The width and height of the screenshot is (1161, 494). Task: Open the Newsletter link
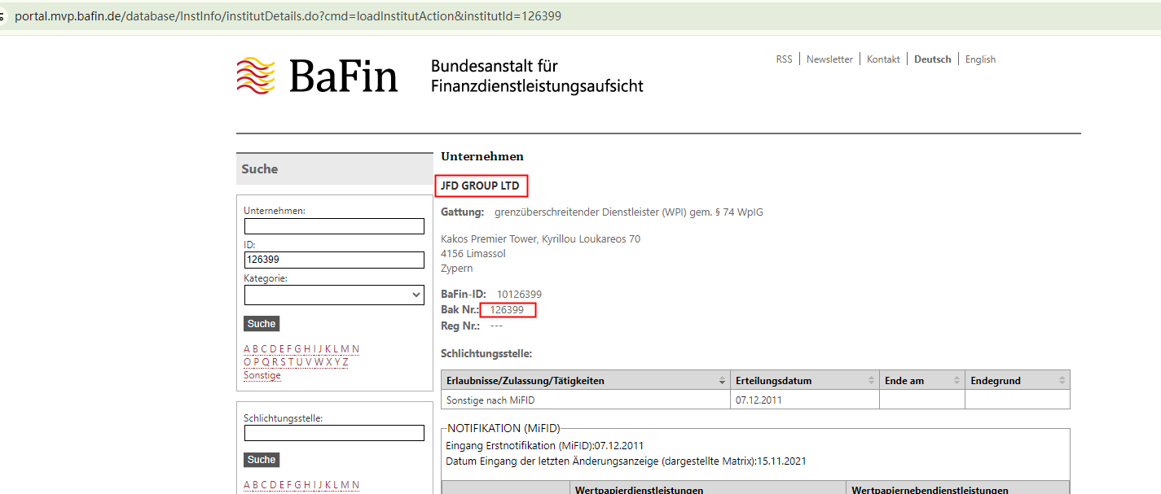pyautogui.click(x=829, y=59)
